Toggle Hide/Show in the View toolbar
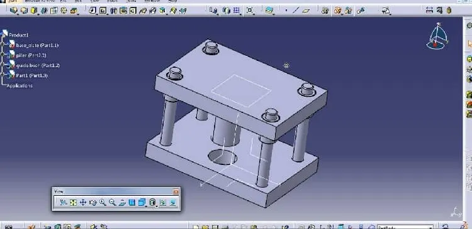472x229 pixels. coord(162,203)
